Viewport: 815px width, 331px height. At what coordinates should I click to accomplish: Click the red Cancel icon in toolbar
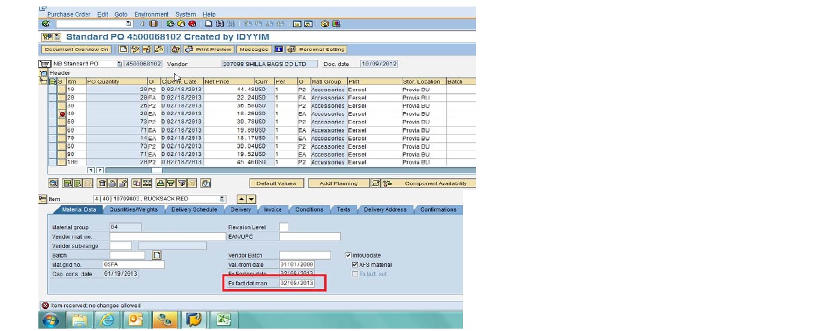192,24
